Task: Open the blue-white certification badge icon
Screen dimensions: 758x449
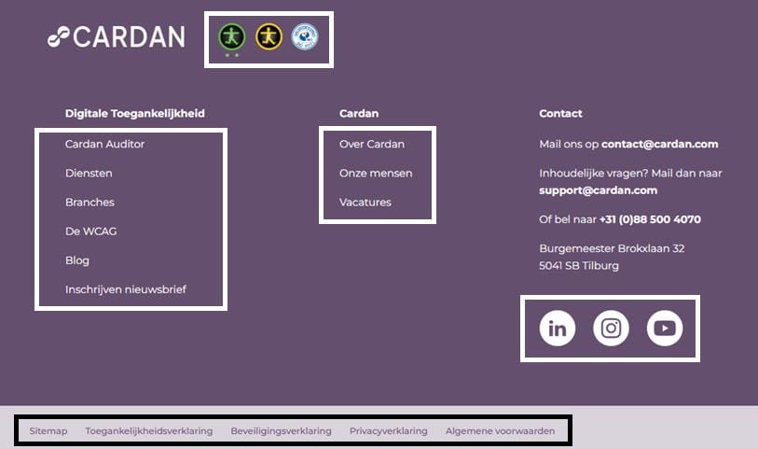Action: coord(305,36)
